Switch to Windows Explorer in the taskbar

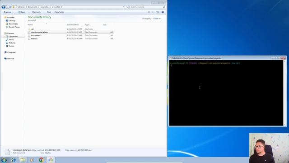[x=23, y=160]
